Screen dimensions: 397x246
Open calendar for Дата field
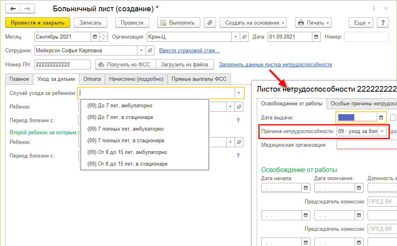(316, 37)
